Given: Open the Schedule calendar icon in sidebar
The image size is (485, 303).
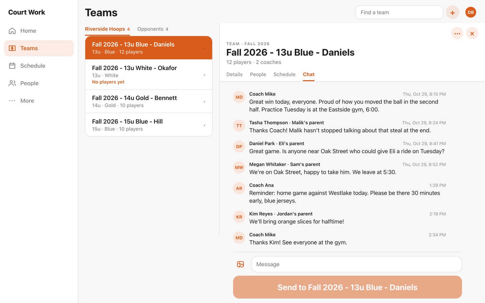Looking at the screenshot, I should [12, 66].
